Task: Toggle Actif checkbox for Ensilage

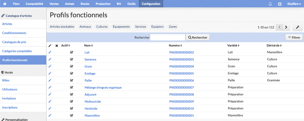Action: point(71,73)
